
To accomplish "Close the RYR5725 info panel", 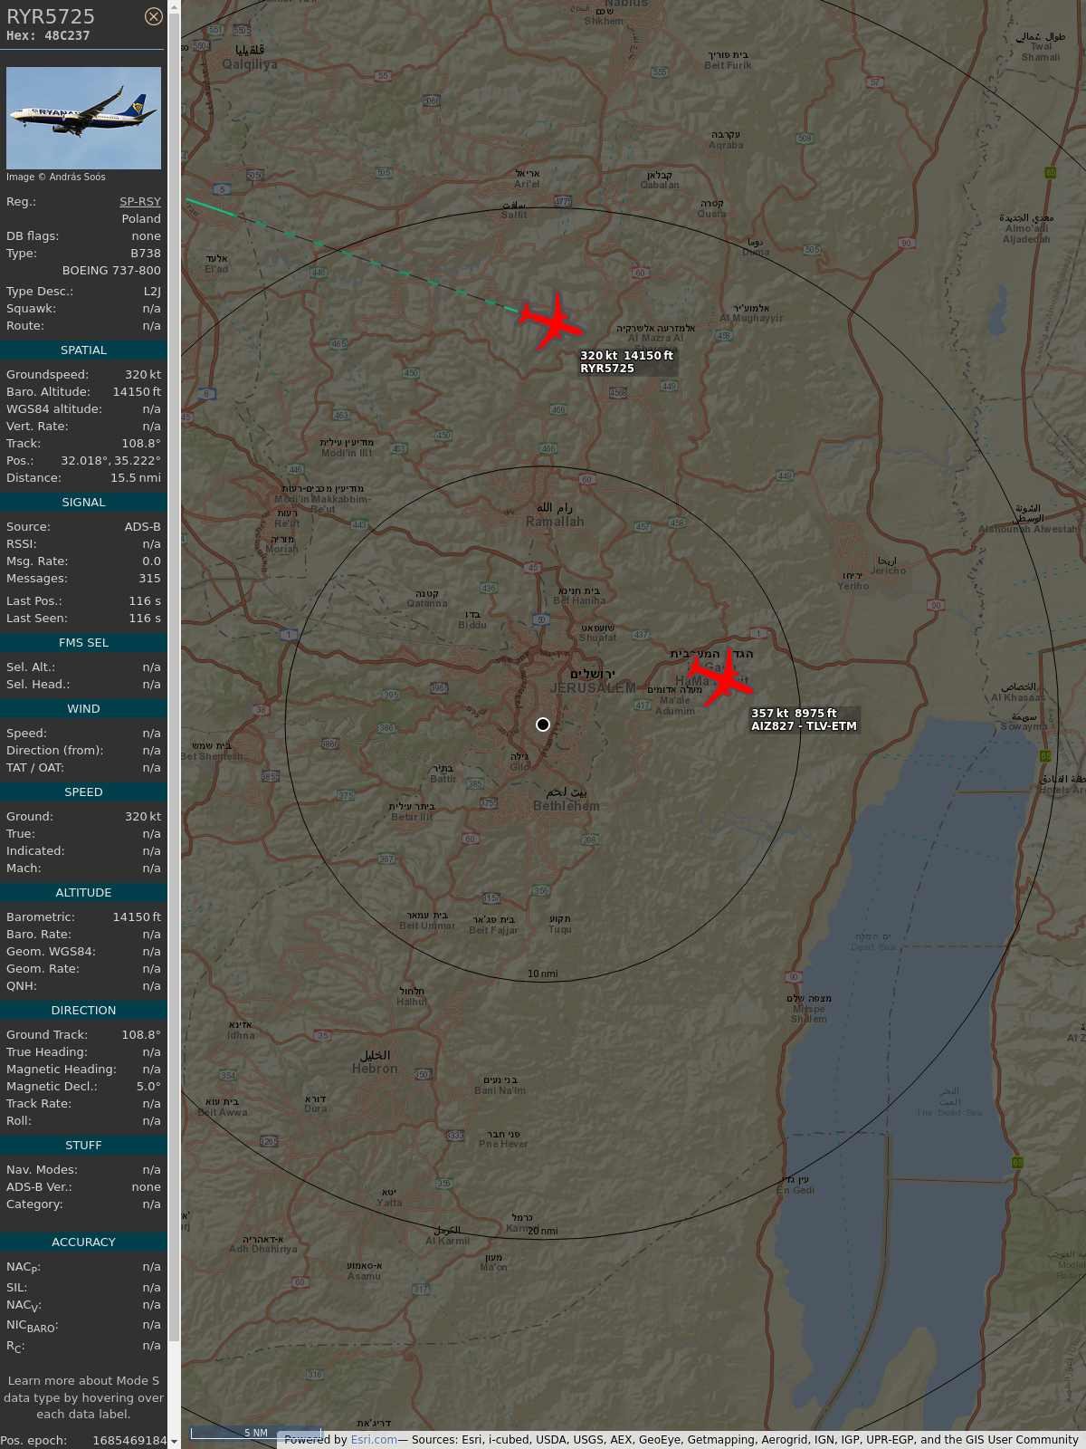I will [154, 16].
